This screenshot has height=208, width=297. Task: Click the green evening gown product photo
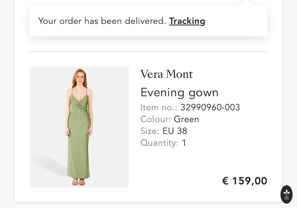point(79,127)
